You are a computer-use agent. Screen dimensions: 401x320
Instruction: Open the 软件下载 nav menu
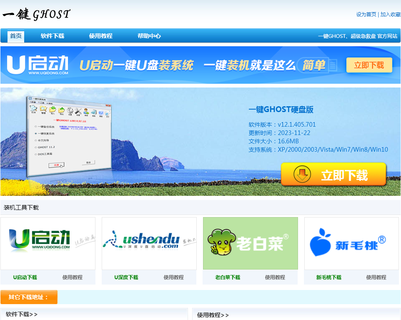point(53,36)
